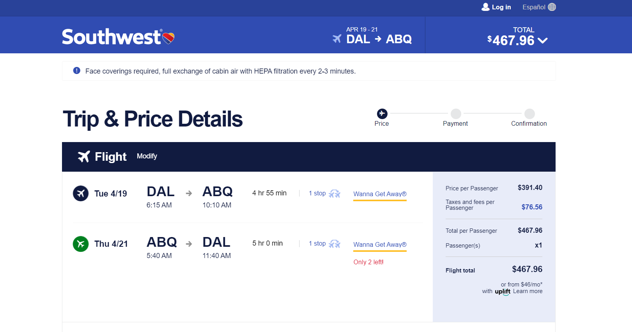The height and width of the screenshot is (332, 632).
Task: Open the first flight's 1 stop details
Action: [317, 193]
